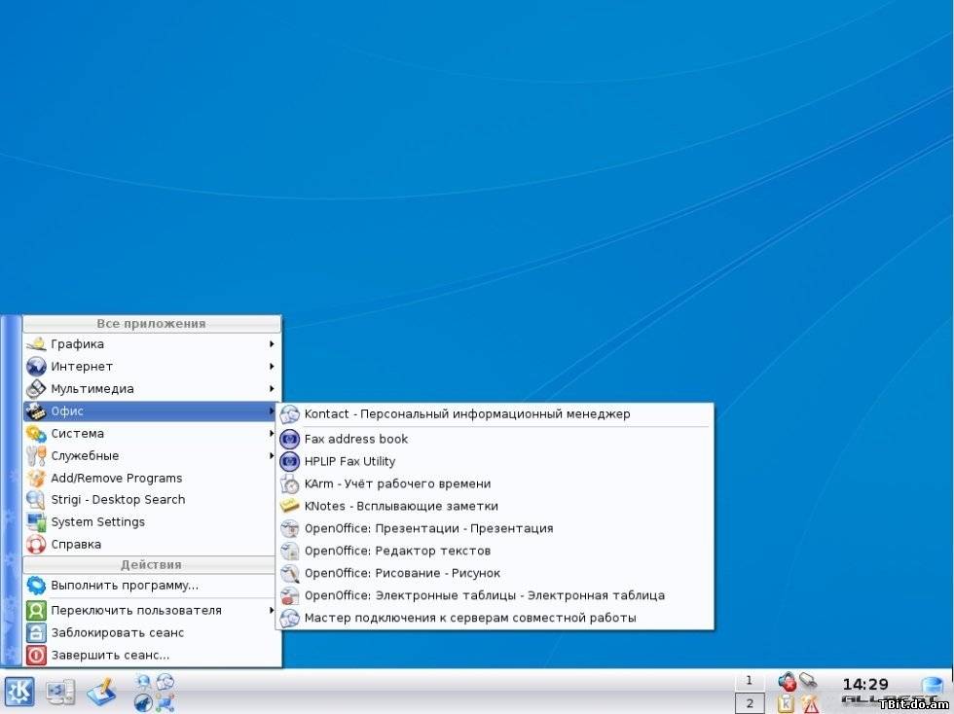Click the muted volume mixer tray icon
Screen dimensions: 954x714
[x=787, y=681]
